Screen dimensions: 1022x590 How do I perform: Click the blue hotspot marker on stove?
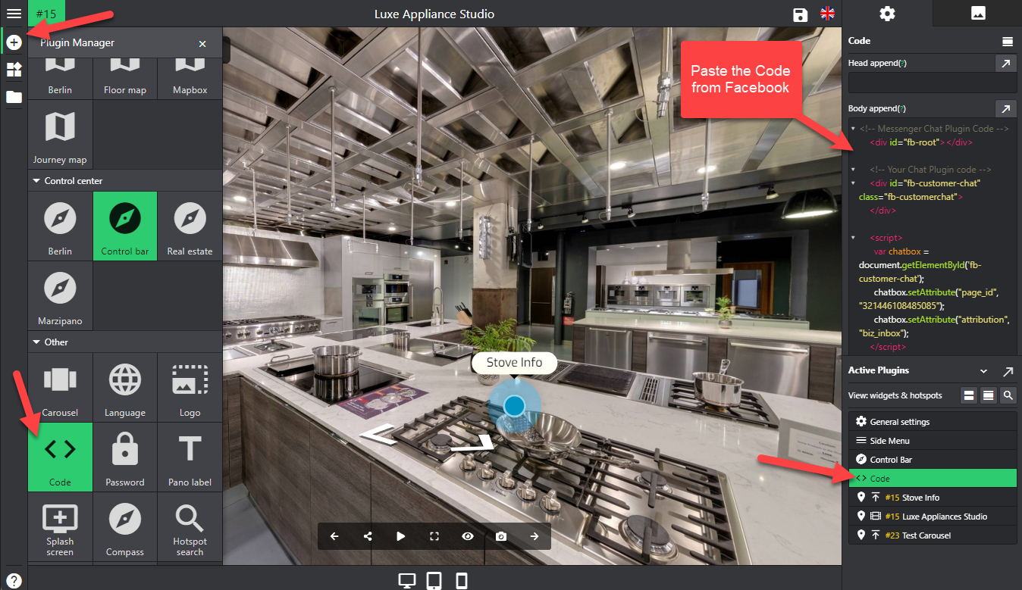[x=514, y=406]
